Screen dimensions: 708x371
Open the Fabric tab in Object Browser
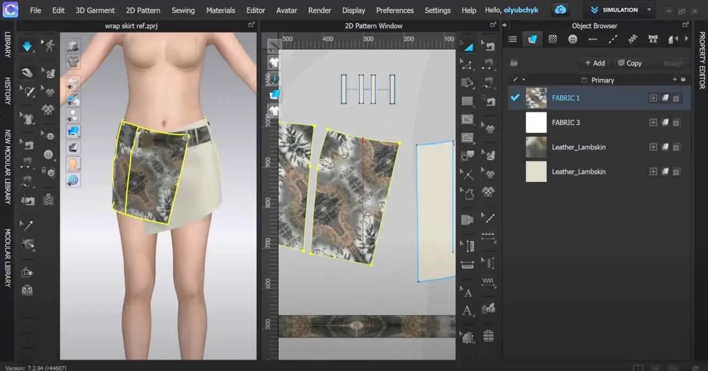click(x=532, y=39)
